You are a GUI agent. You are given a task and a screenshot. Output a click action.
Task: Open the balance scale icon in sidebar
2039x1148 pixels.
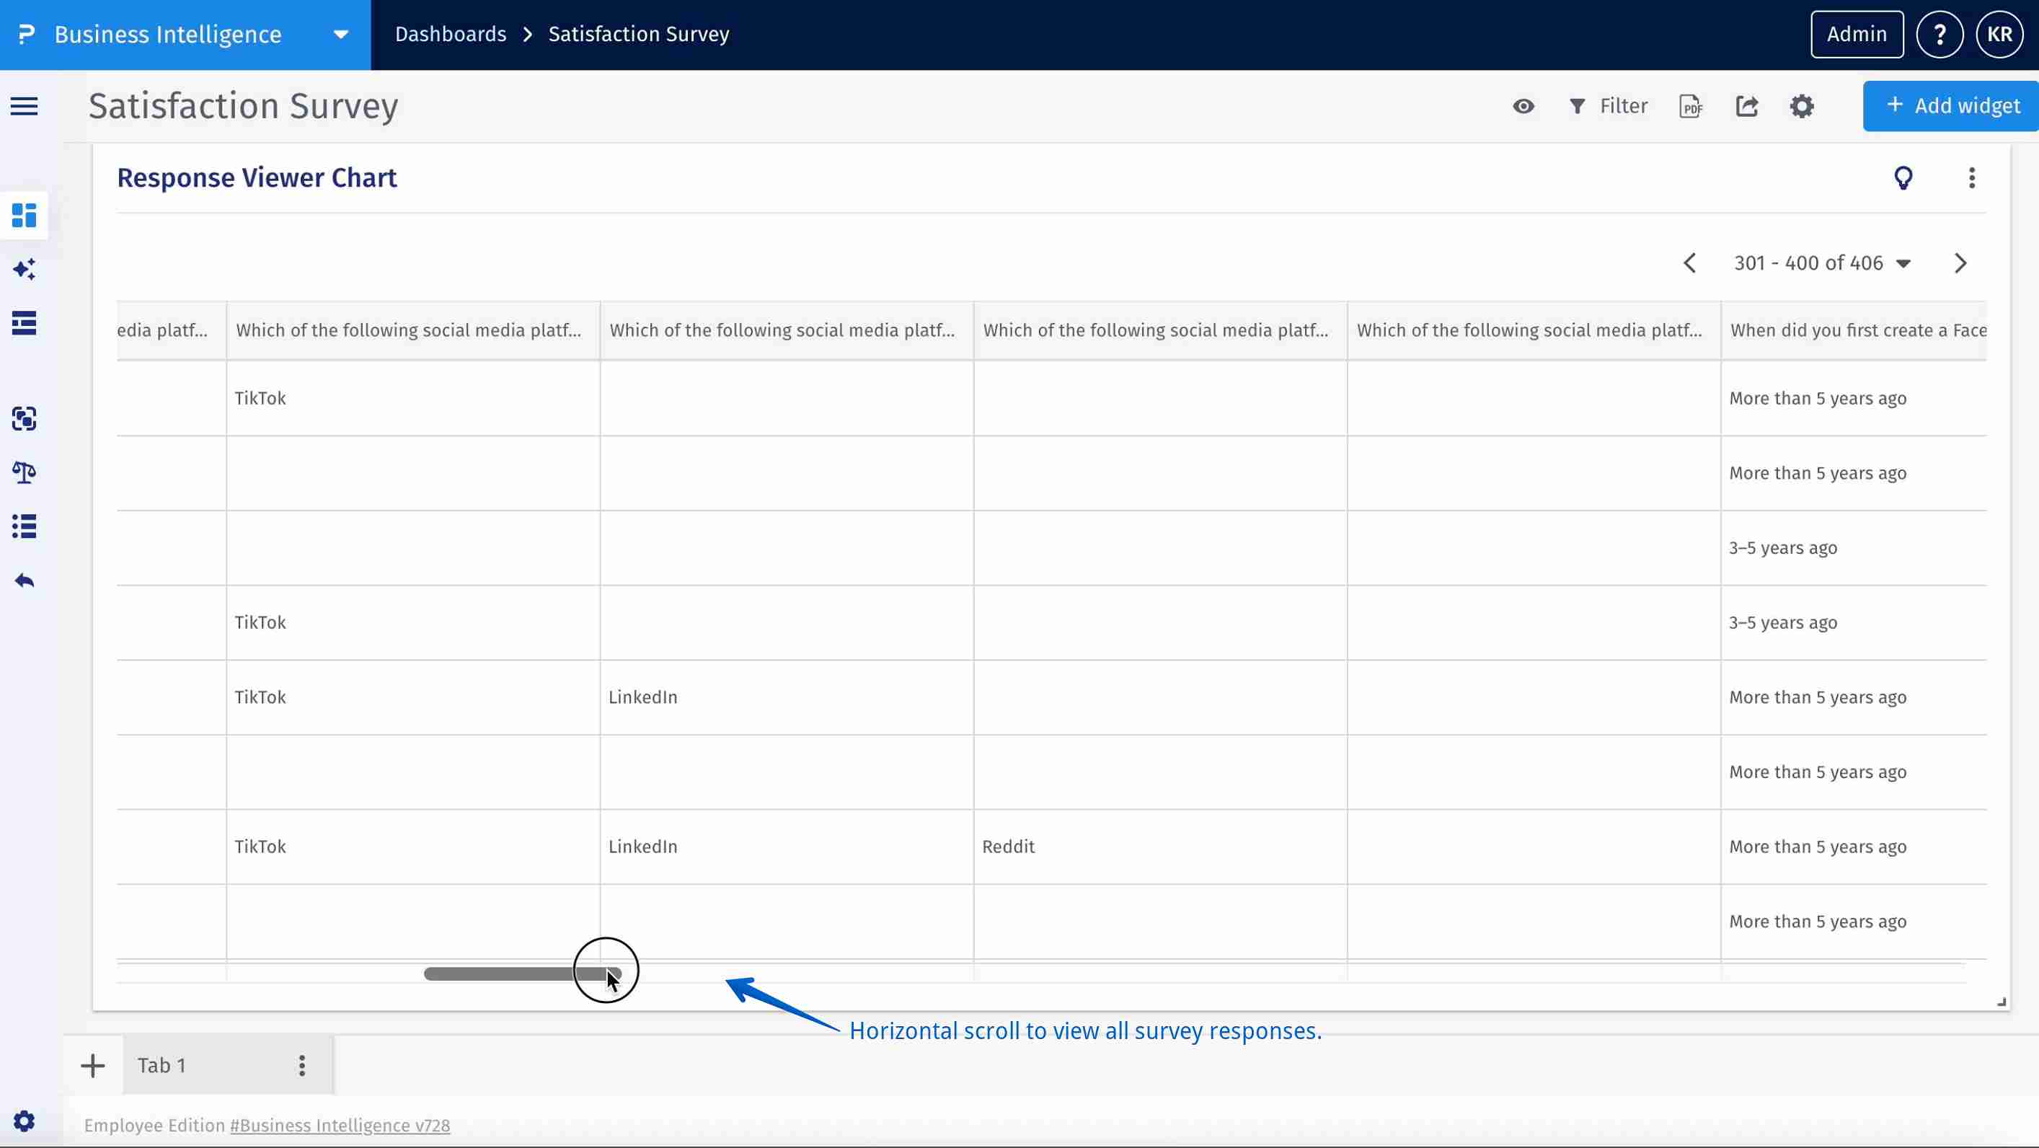pyautogui.click(x=24, y=472)
